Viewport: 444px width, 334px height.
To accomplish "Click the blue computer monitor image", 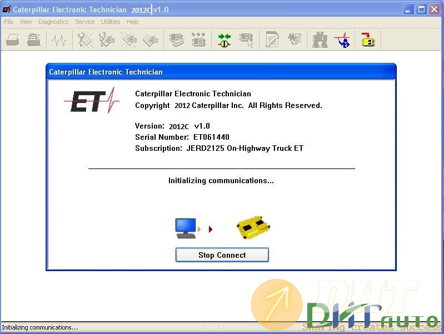I will click(186, 228).
